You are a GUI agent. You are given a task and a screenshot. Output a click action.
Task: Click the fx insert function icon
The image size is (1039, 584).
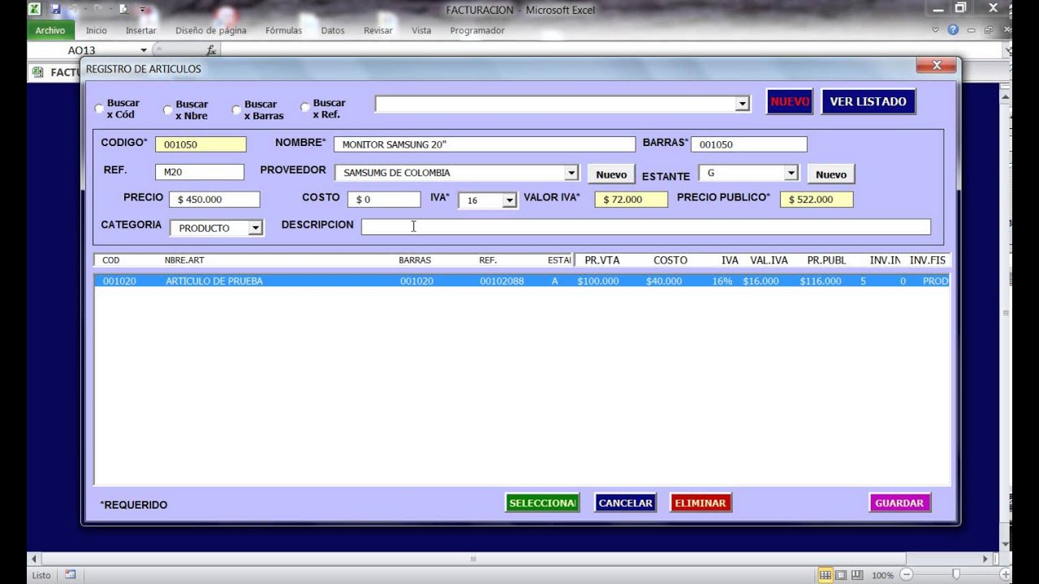[x=211, y=50]
